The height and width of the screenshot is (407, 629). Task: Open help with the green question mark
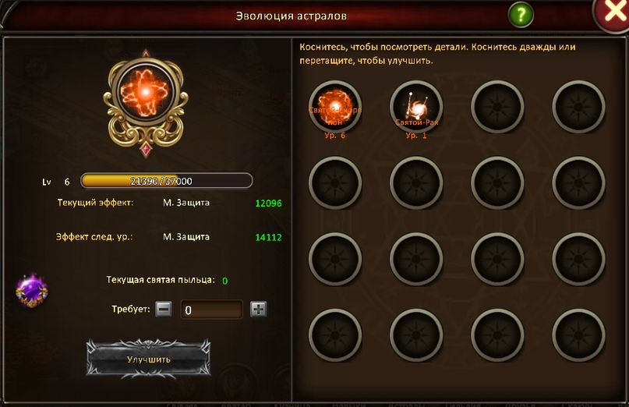521,15
